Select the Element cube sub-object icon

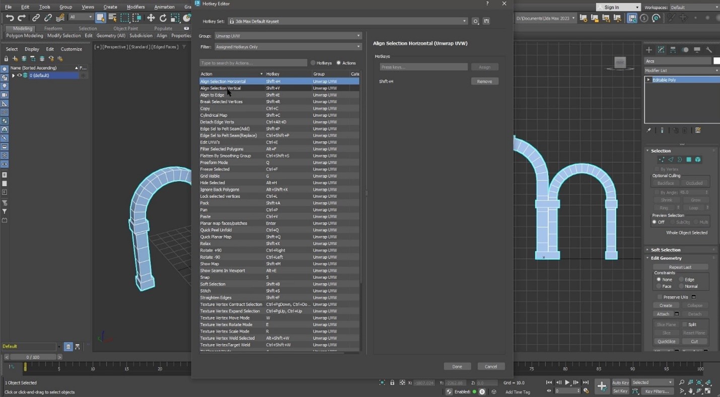pyautogui.click(x=698, y=159)
